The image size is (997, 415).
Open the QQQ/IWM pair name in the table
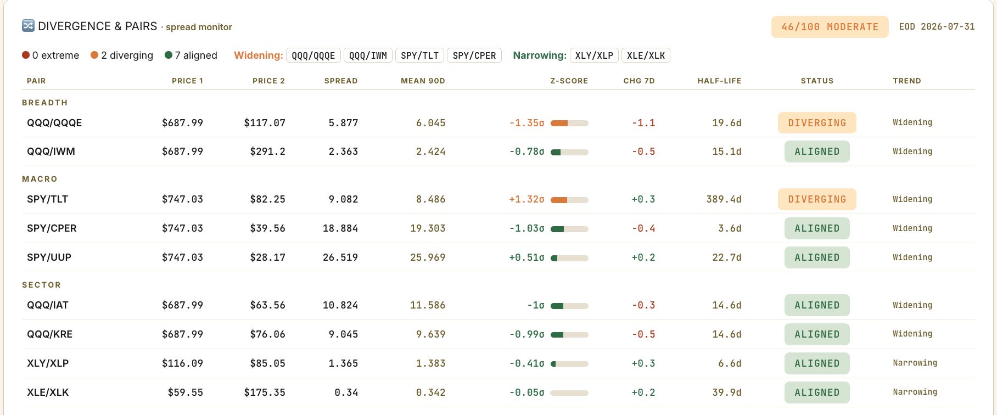click(51, 152)
